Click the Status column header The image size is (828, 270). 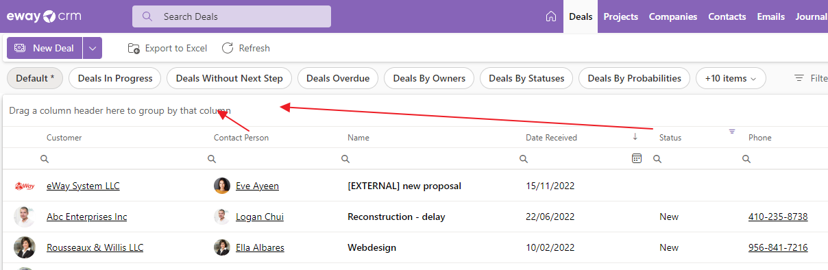point(670,138)
